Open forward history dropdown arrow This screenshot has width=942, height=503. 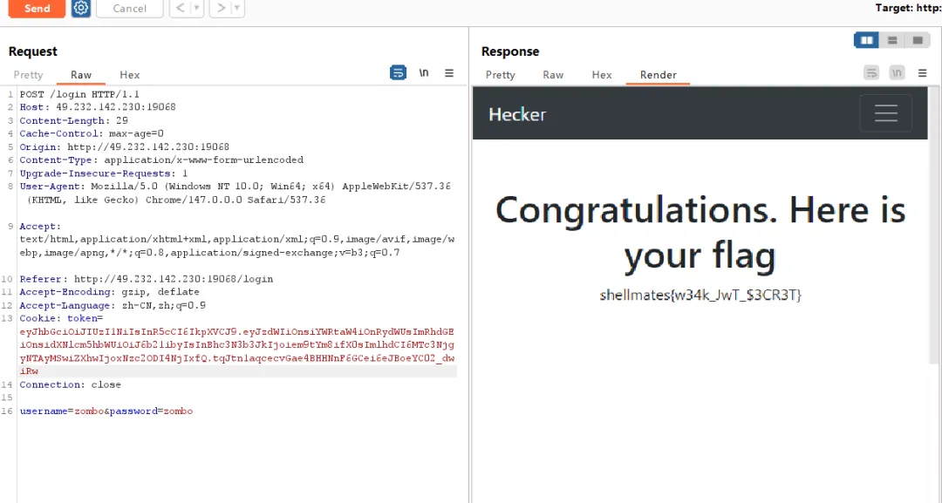pyautogui.click(x=238, y=9)
